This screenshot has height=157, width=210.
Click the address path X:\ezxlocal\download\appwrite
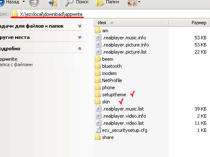pyautogui.click(x=51, y=14)
